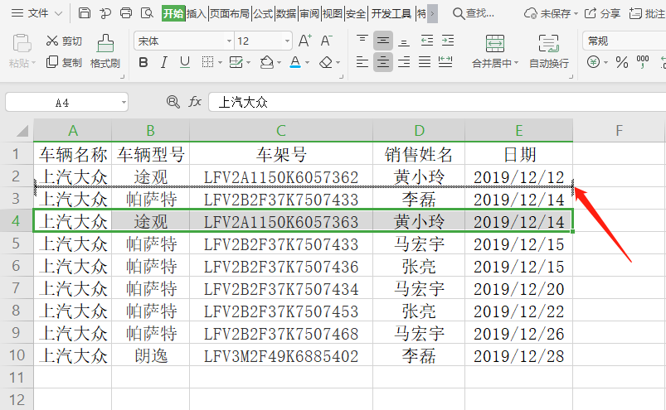
Task: Click the fill color bucket icon
Action: 266,63
